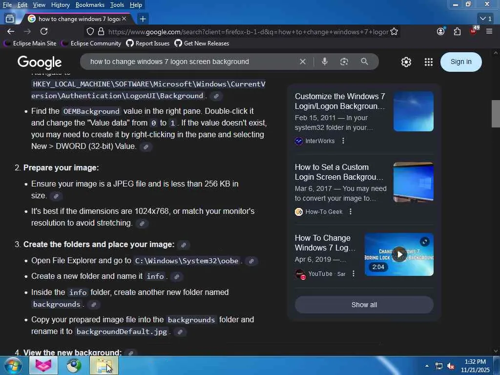This screenshot has width=500, height=375.
Task: Open more options for InterWorks result
Action: tap(343, 141)
